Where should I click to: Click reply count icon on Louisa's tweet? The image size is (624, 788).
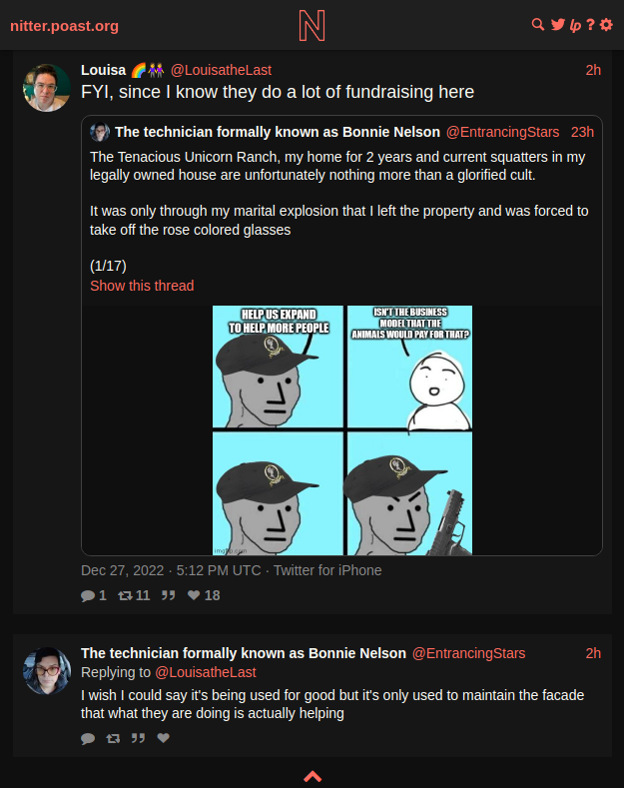click(x=88, y=596)
